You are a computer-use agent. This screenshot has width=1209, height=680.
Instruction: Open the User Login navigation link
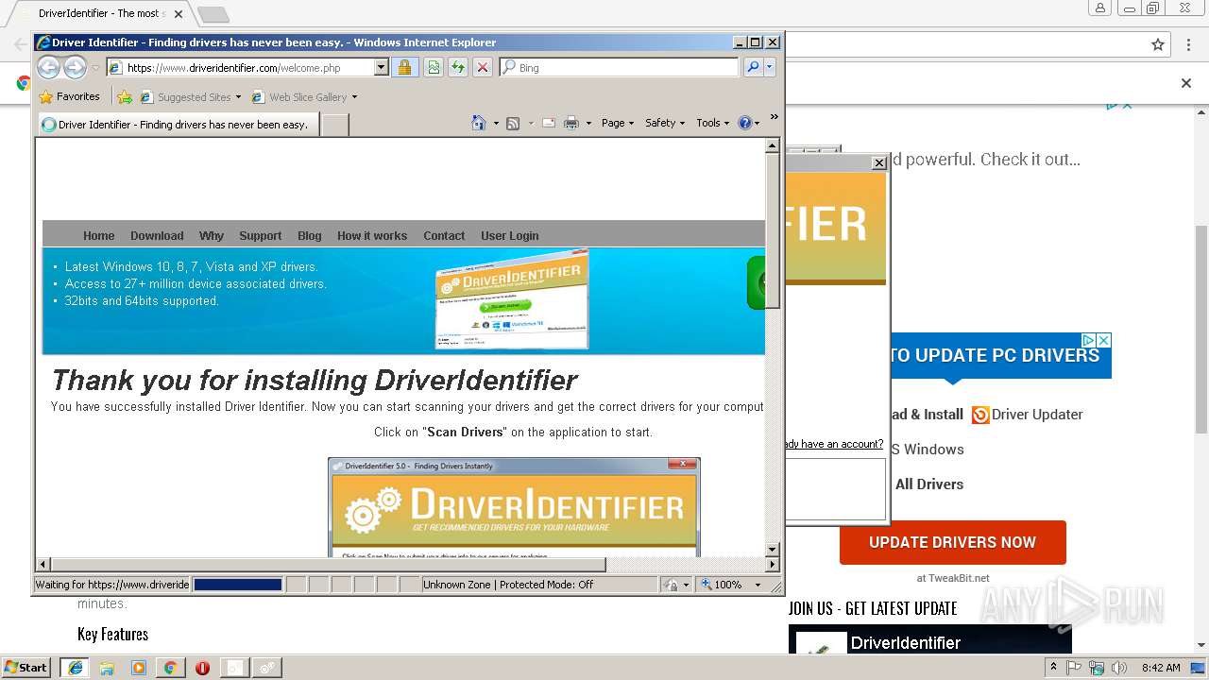(510, 235)
